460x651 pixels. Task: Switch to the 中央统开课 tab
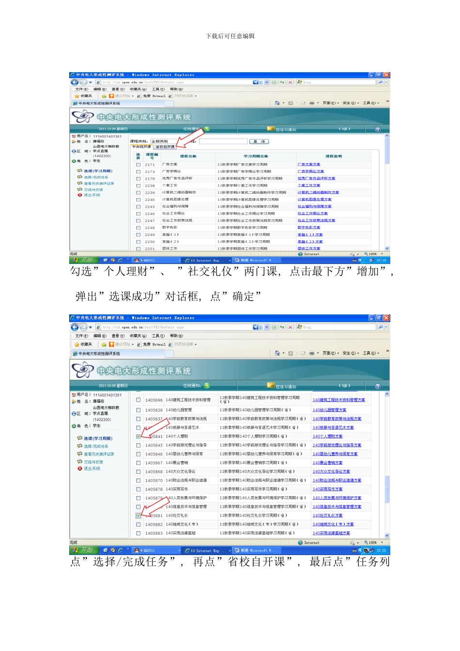click(141, 147)
